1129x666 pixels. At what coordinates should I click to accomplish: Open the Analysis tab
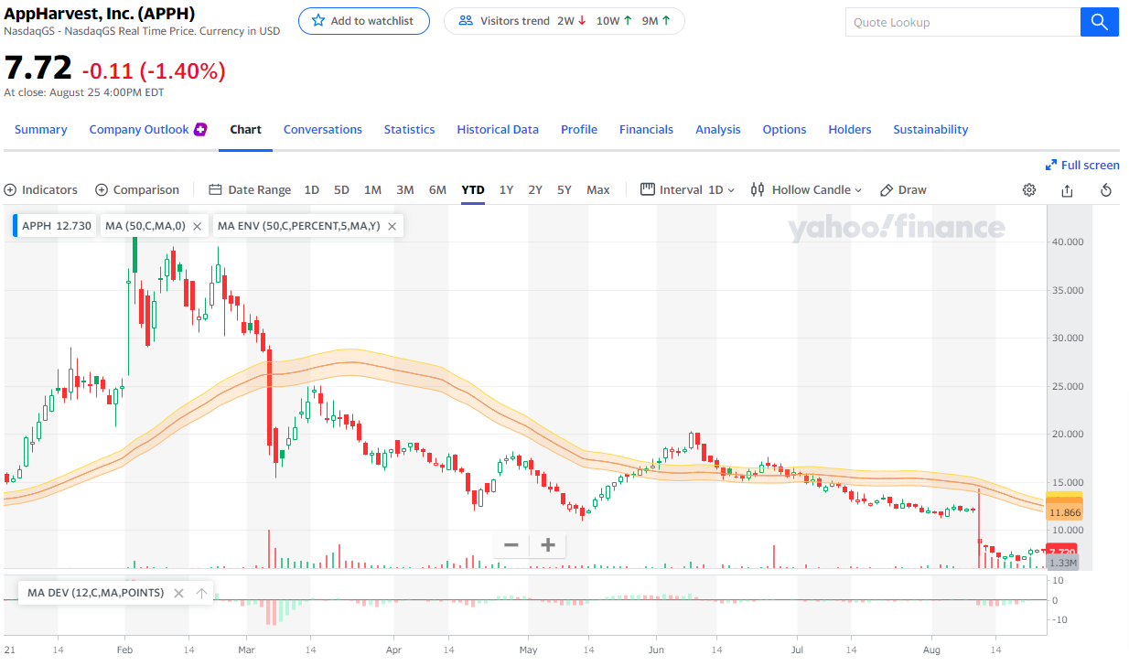[718, 129]
